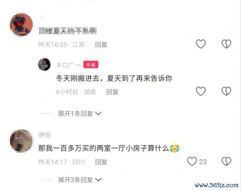The height and width of the screenshot is (191, 241).
Task: Reply to the author's 6小时前 comment
Action: tap(112, 92)
